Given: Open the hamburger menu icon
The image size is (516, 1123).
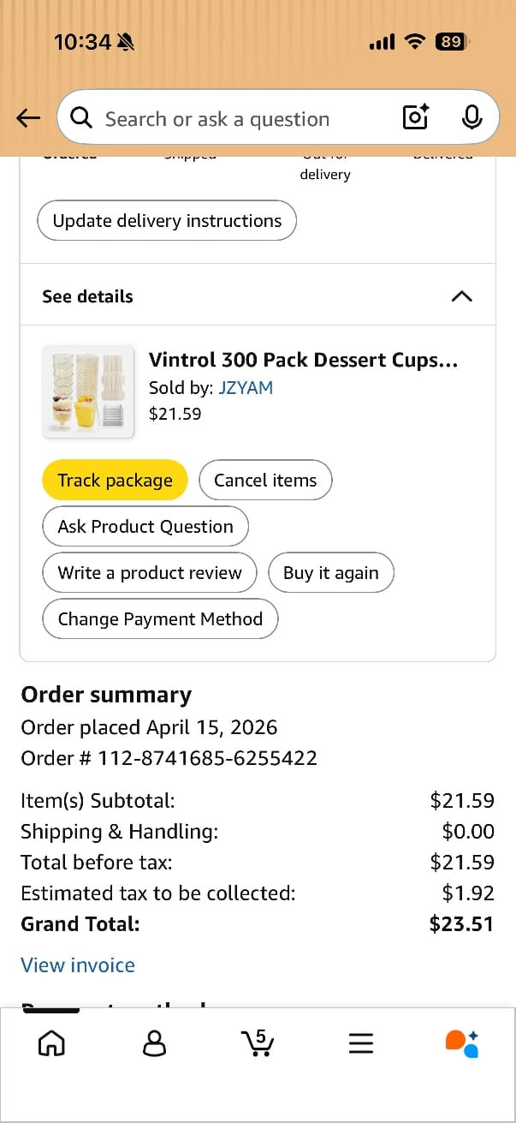Looking at the screenshot, I should [361, 1042].
